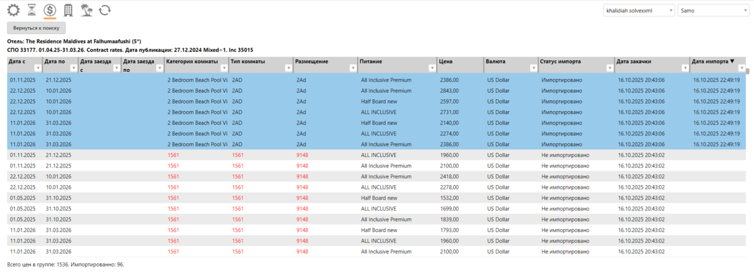
Task: Click the Вернуться к поиску button
Action: coord(36,28)
